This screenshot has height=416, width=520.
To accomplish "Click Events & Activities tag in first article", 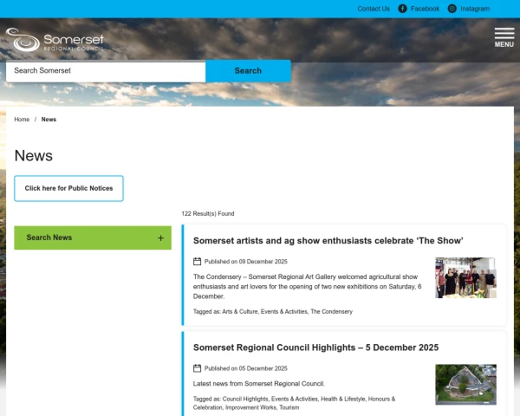I will [x=284, y=311].
